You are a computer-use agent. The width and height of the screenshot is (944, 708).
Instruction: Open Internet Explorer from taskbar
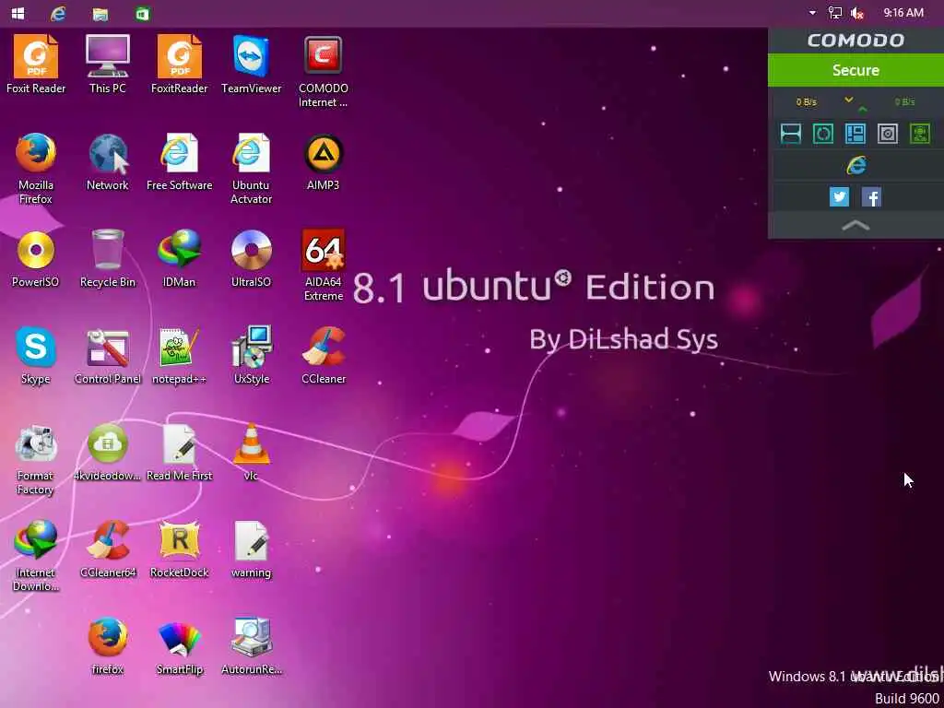(x=58, y=13)
